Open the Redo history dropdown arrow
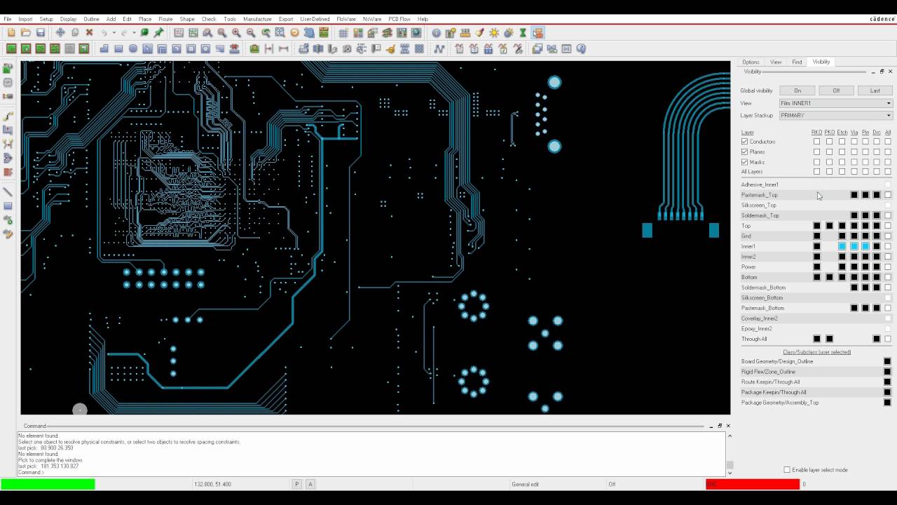897x505 pixels. 134,33
